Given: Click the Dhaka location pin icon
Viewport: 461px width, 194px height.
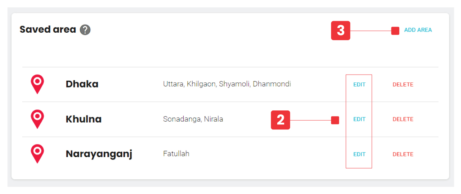Looking at the screenshot, I should [37, 84].
